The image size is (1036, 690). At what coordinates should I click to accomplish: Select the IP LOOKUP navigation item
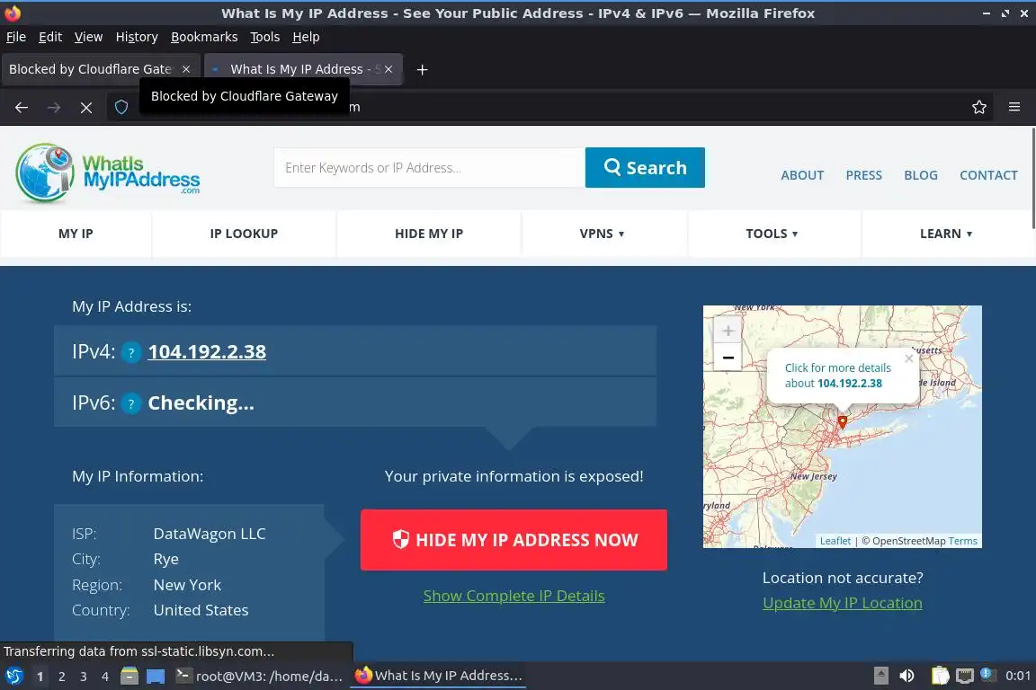click(244, 234)
